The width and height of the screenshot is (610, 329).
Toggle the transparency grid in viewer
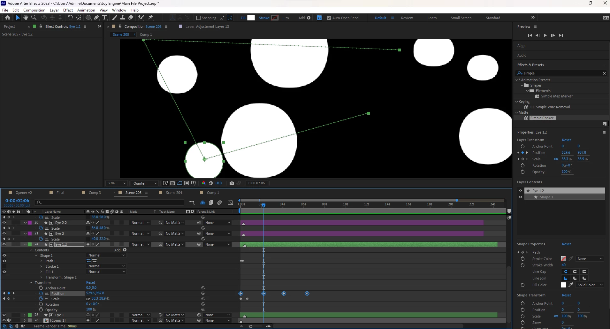pos(172,183)
